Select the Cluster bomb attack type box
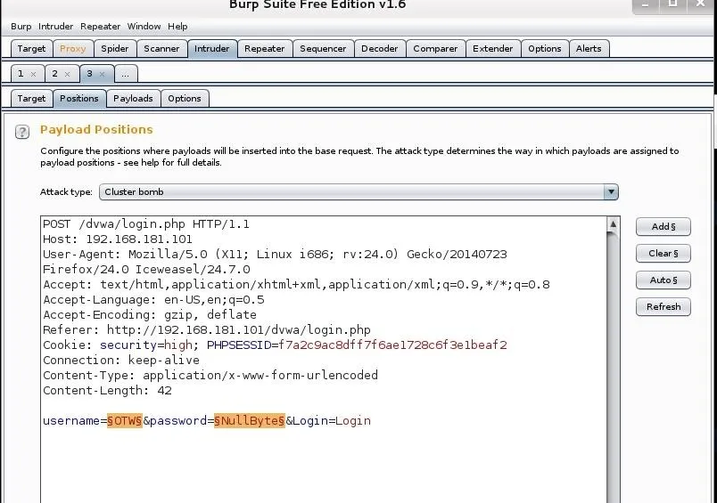This screenshot has width=717, height=503. point(358,191)
